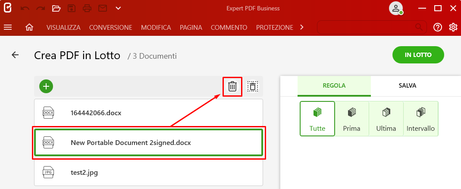Click DOCX icon of New Portable Document
This screenshot has height=189, width=461.
pos(48,142)
